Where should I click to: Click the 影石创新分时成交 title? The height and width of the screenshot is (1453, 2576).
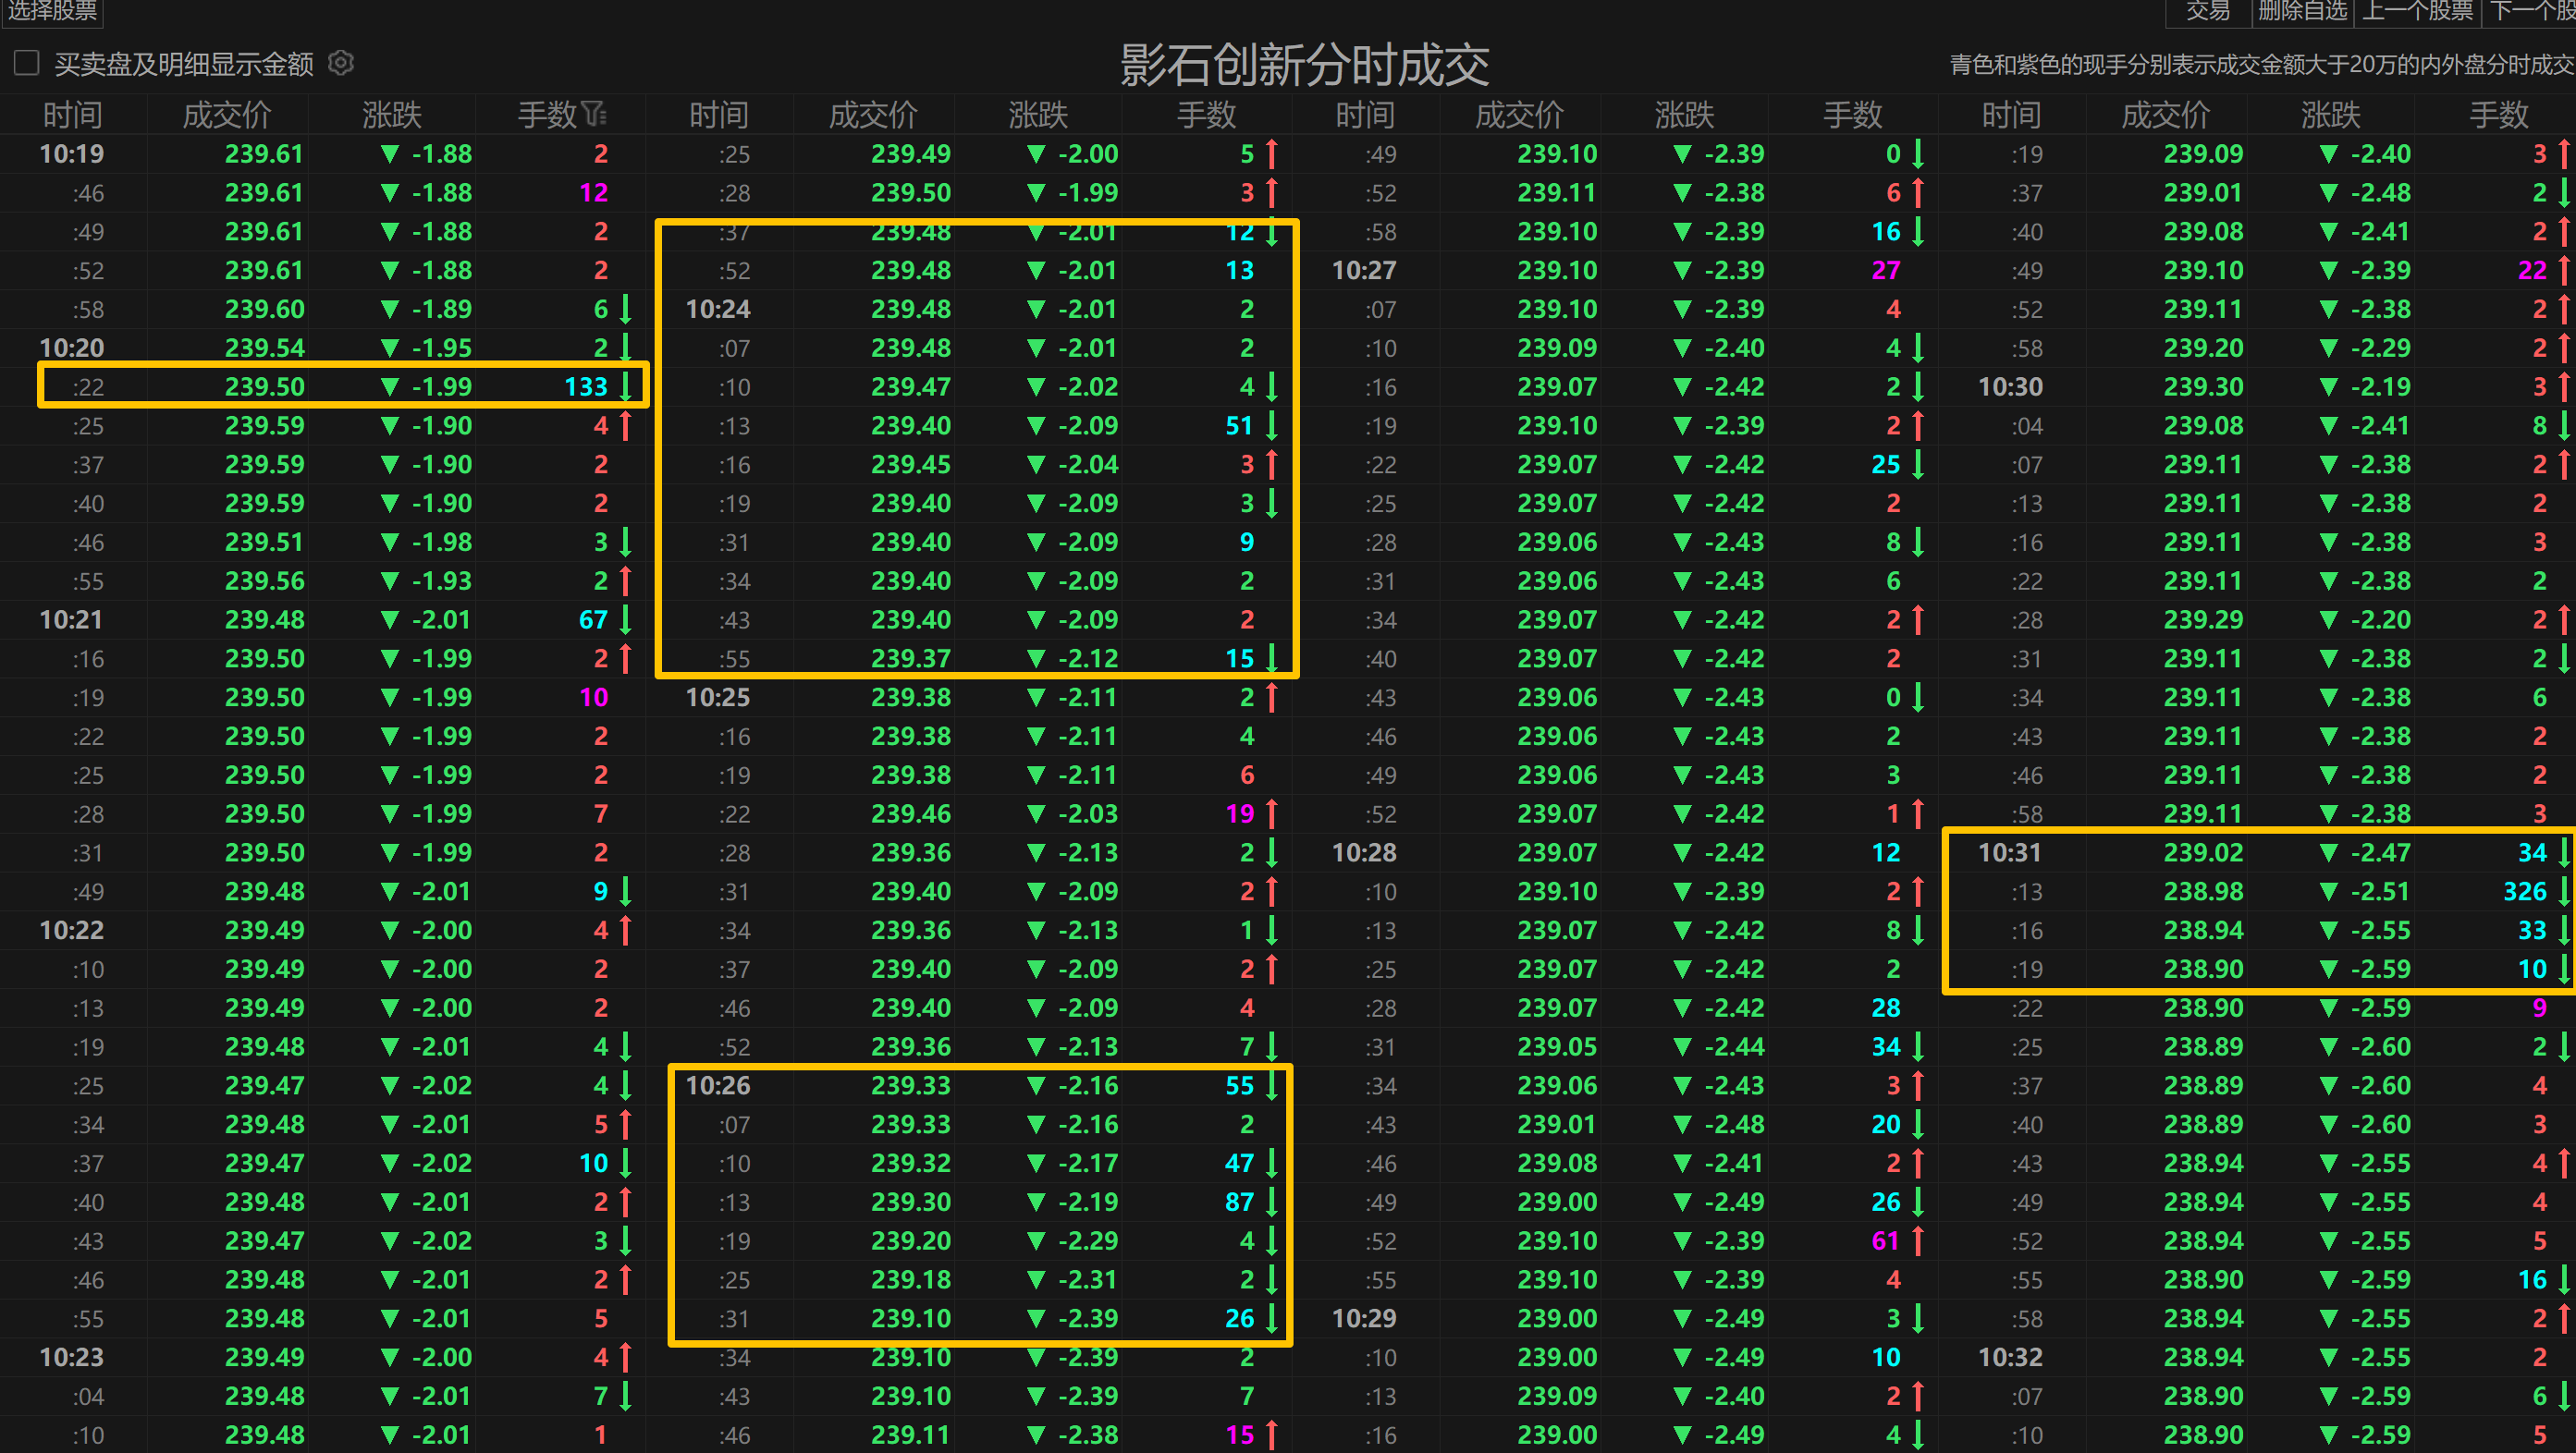click(x=1304, y=65)
